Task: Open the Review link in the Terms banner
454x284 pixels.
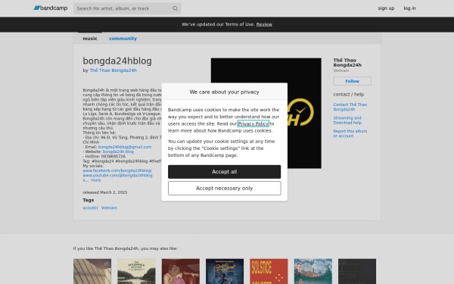Action: point(264,24)
